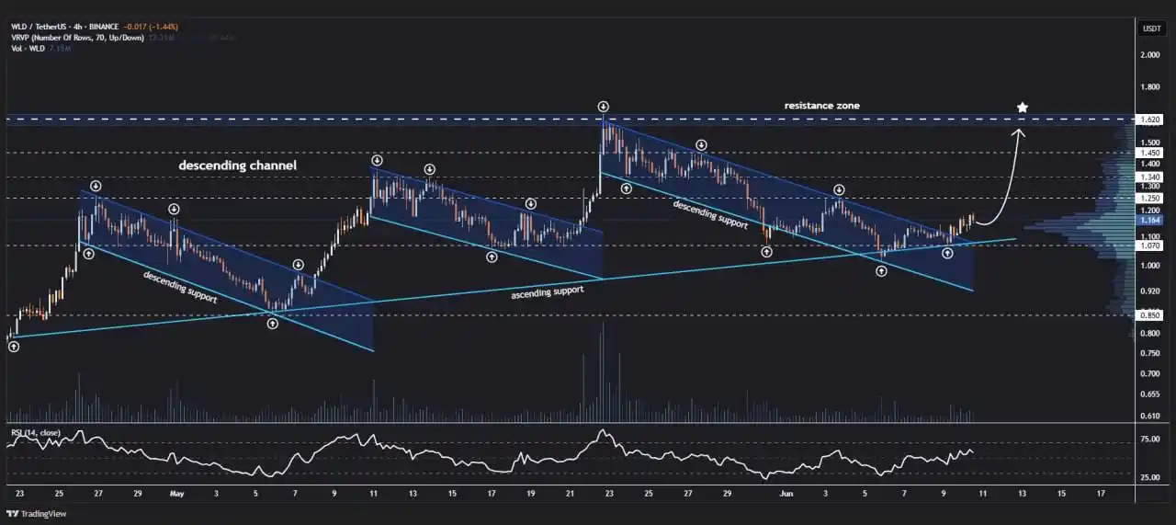
Task: Click the 1.250 price label on axis
Action: tap(1151, 198)
